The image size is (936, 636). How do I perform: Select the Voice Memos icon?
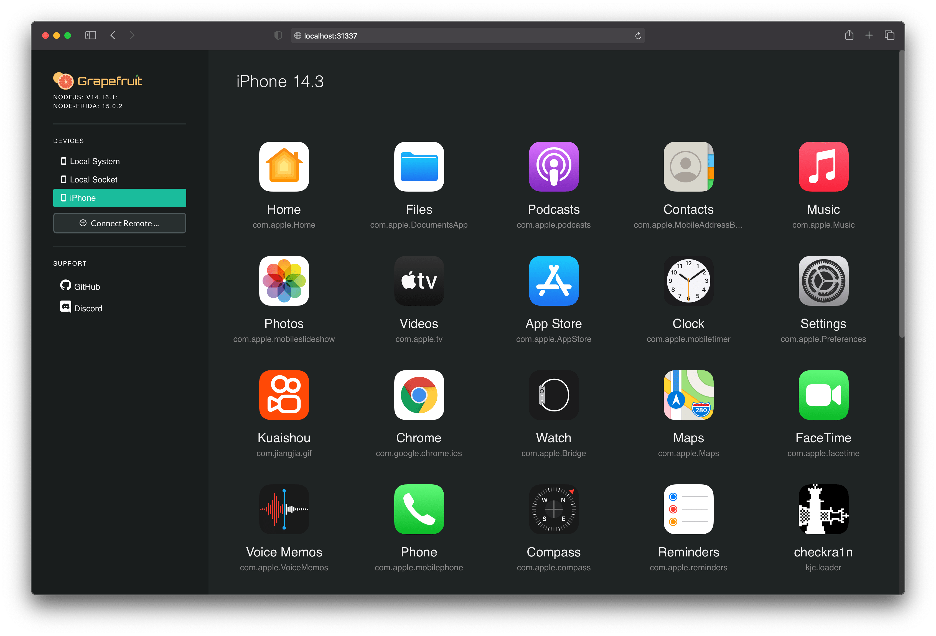284,509
